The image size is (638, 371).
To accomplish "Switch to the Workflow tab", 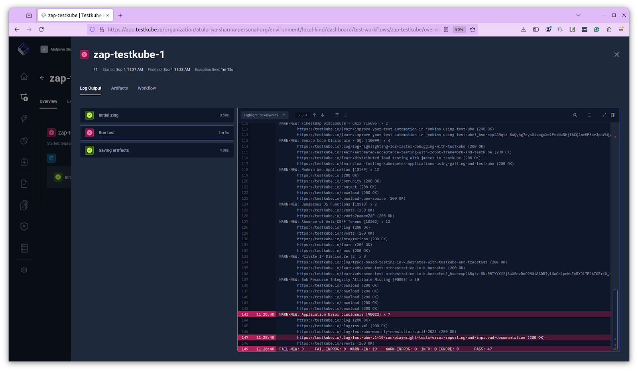I will [147, 88].
